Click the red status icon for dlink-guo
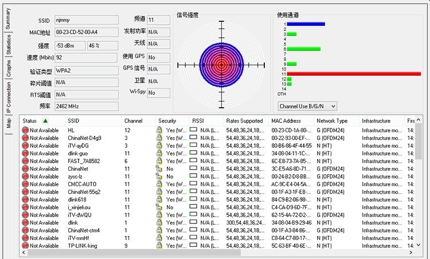Viewport: 430px width, 259px height. point(25,153)
